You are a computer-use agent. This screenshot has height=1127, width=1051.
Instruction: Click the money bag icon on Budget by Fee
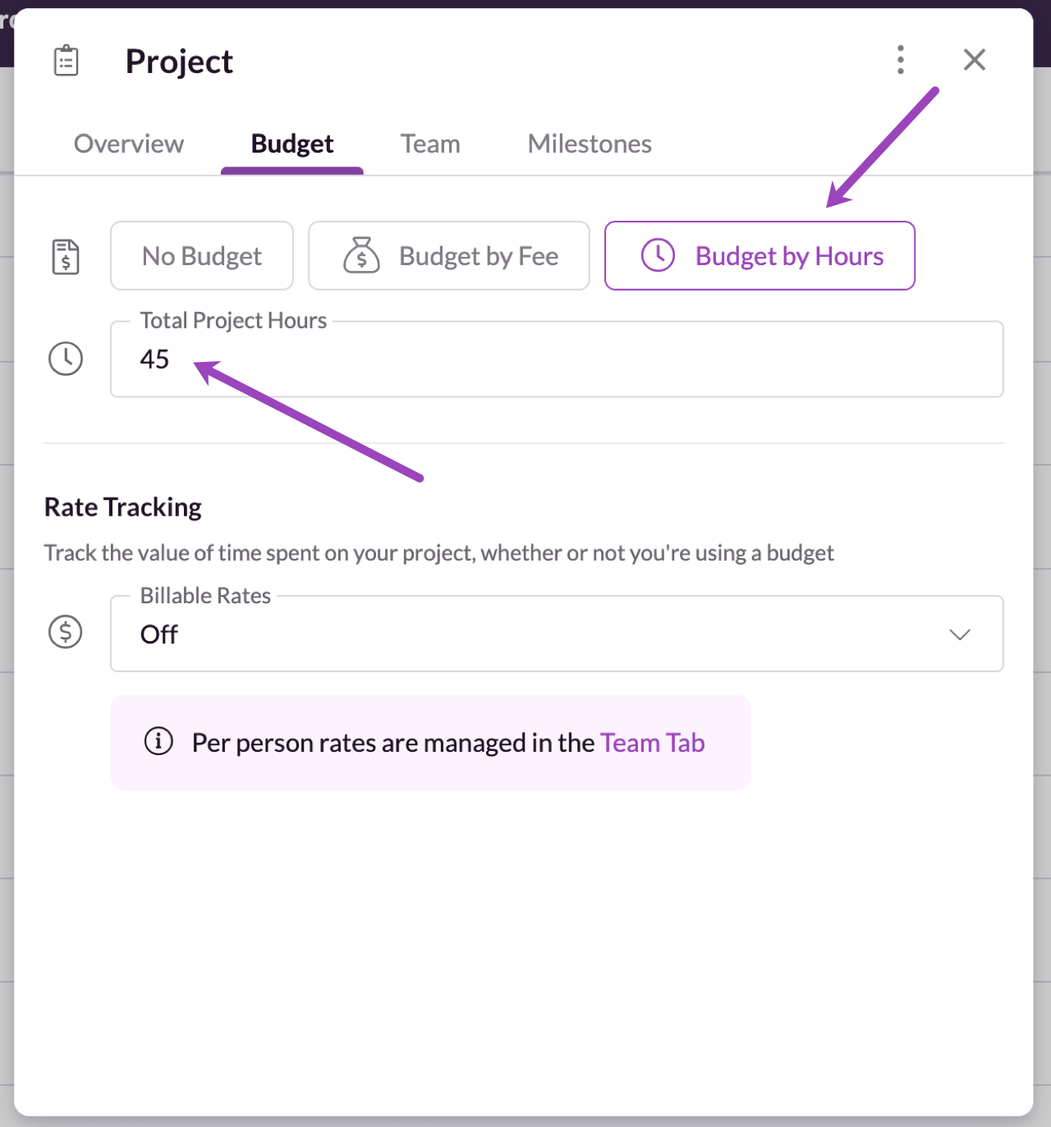point(361,255)
